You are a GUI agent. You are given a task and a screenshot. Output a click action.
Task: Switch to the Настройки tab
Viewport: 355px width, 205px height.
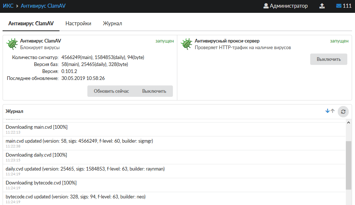click(78, 23)
